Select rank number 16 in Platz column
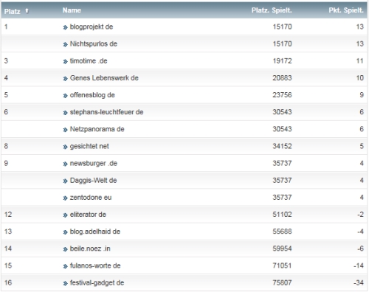This screenshot has height=292, width=369. 8,282
